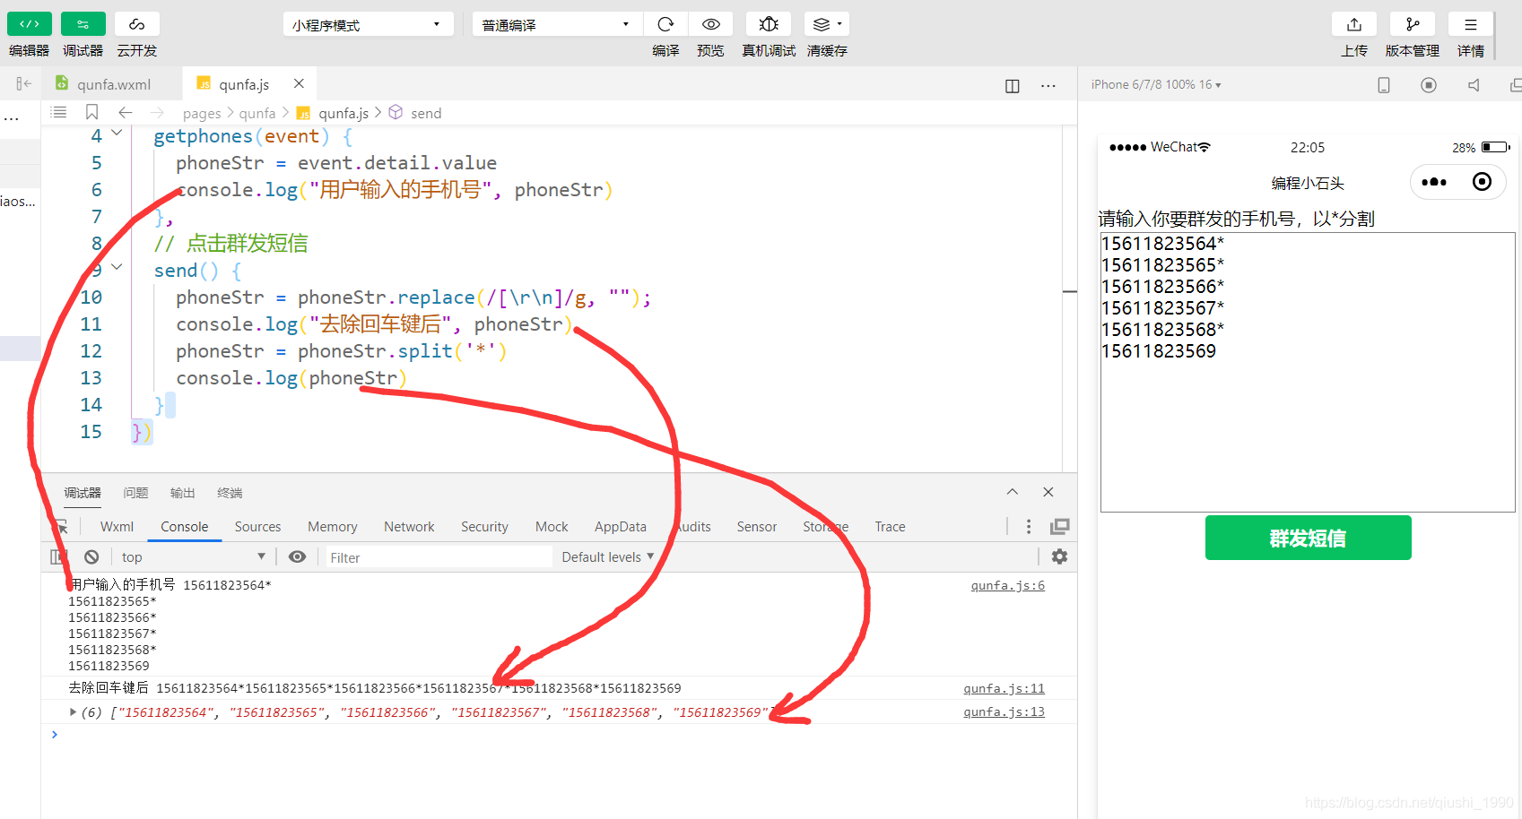Switch to the Wxml devtools tab
The image size is (1522, 819).
tap(117, 527)
